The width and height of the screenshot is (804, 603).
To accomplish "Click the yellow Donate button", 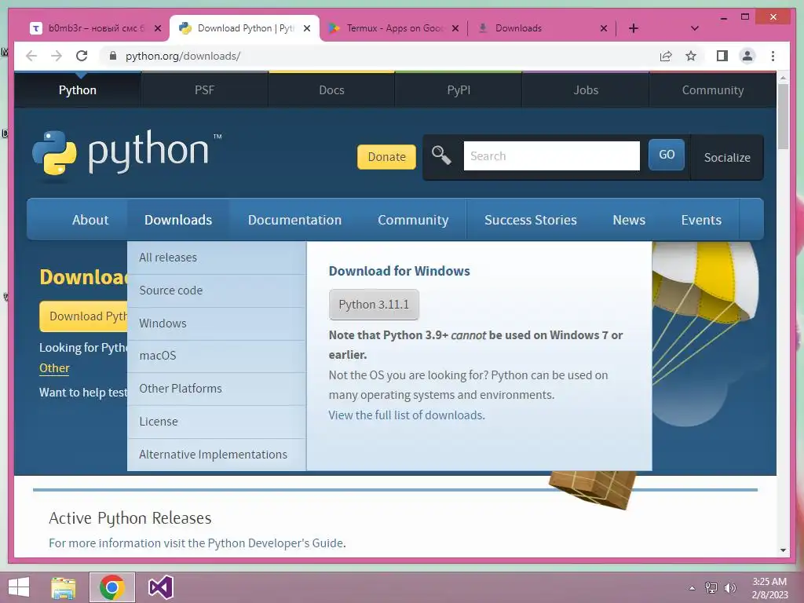I will [x=386, y=157].
